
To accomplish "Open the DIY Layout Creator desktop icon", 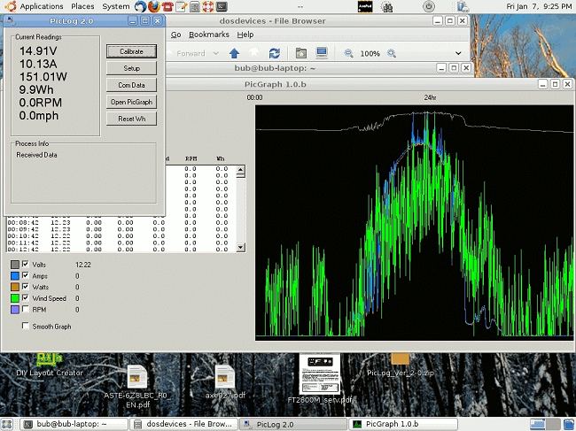I will pos(50,361).
